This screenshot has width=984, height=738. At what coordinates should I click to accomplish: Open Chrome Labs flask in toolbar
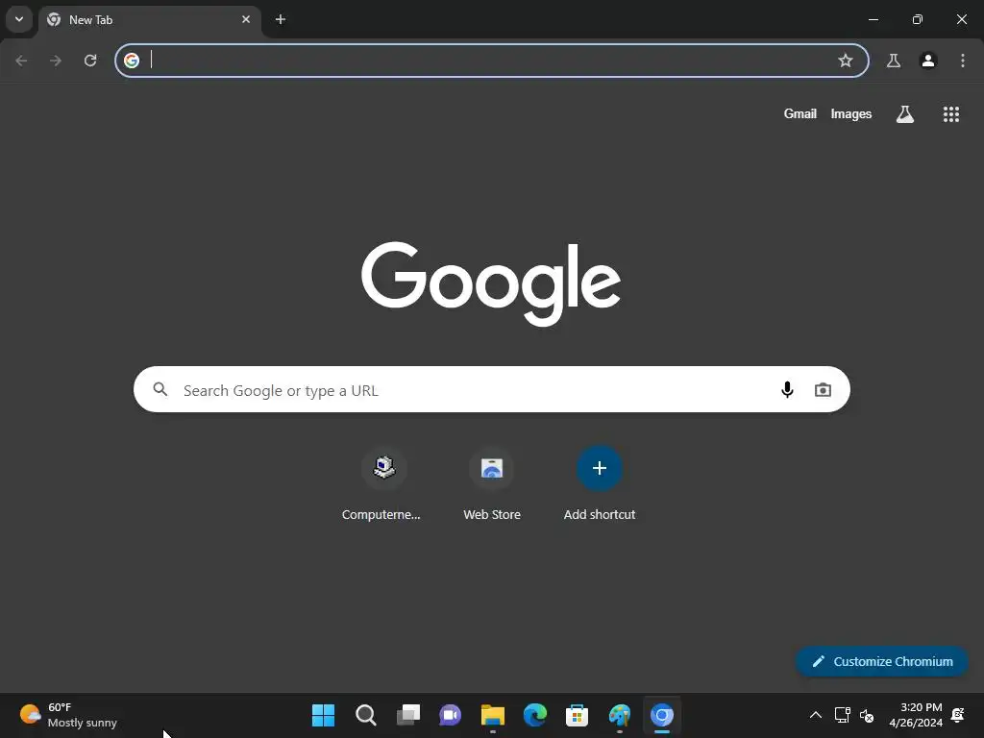coord(894,61)
